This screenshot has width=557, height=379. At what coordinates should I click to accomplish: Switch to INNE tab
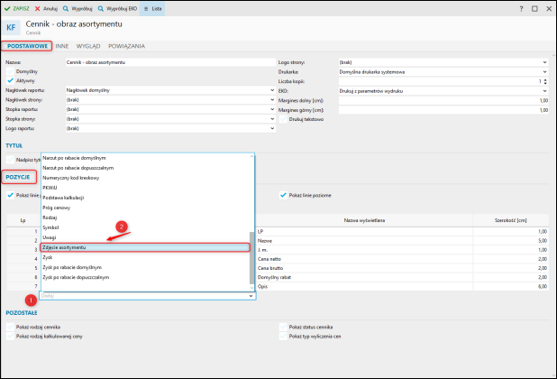(x=62, y=46)
